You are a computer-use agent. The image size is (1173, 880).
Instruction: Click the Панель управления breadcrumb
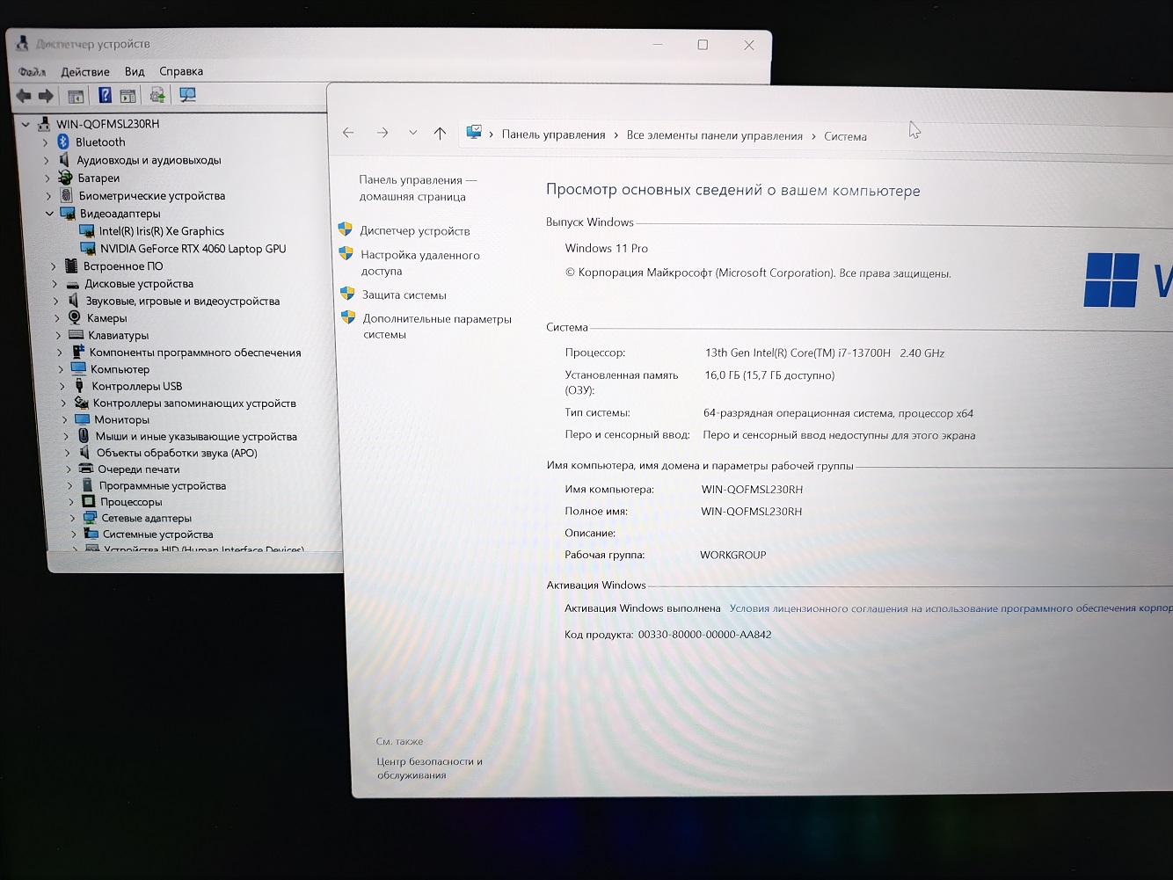point(553,135)
